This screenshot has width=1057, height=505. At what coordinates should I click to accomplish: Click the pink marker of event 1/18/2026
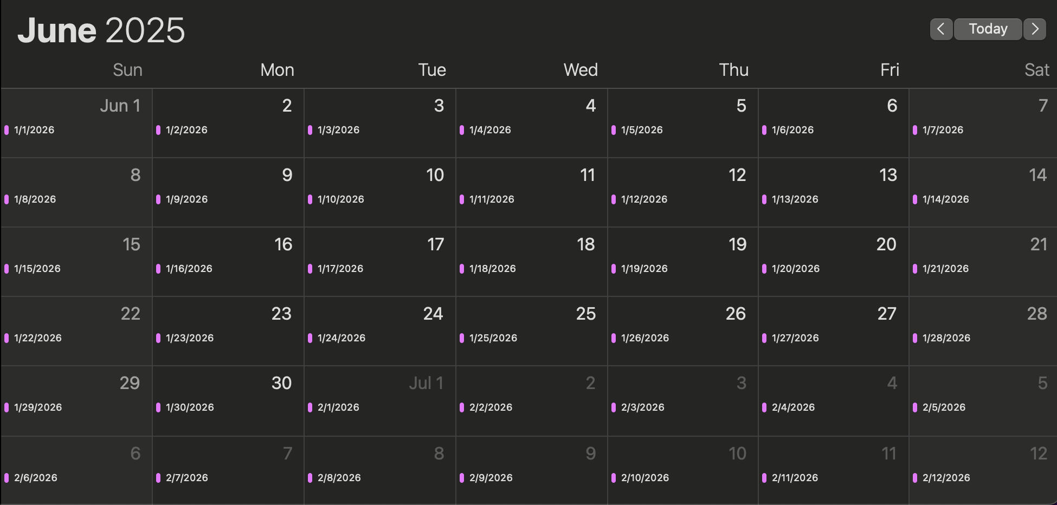tap(462, 269)
